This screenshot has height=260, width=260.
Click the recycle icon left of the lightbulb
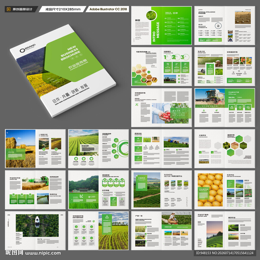pyautogui.click(x=232, y=107)
